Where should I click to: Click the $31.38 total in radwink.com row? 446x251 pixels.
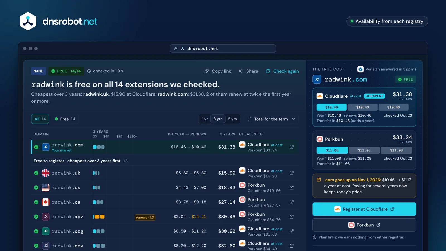(x=227, y=147)
